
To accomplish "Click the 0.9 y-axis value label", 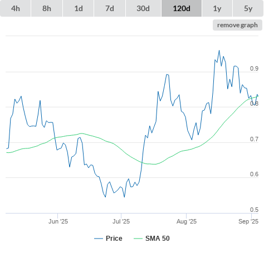I will (x=254, y=68).
